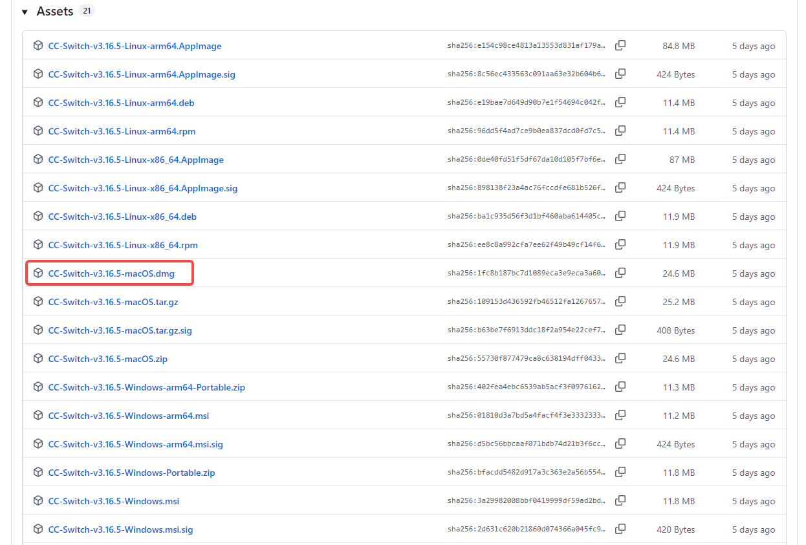Download CC-Switch-v3.16.5-Linux-arm64.deb
806x545 pixels.
tap(121, 103)
